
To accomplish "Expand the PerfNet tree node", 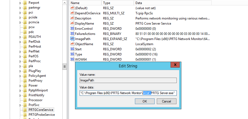I will coord(20,51).
